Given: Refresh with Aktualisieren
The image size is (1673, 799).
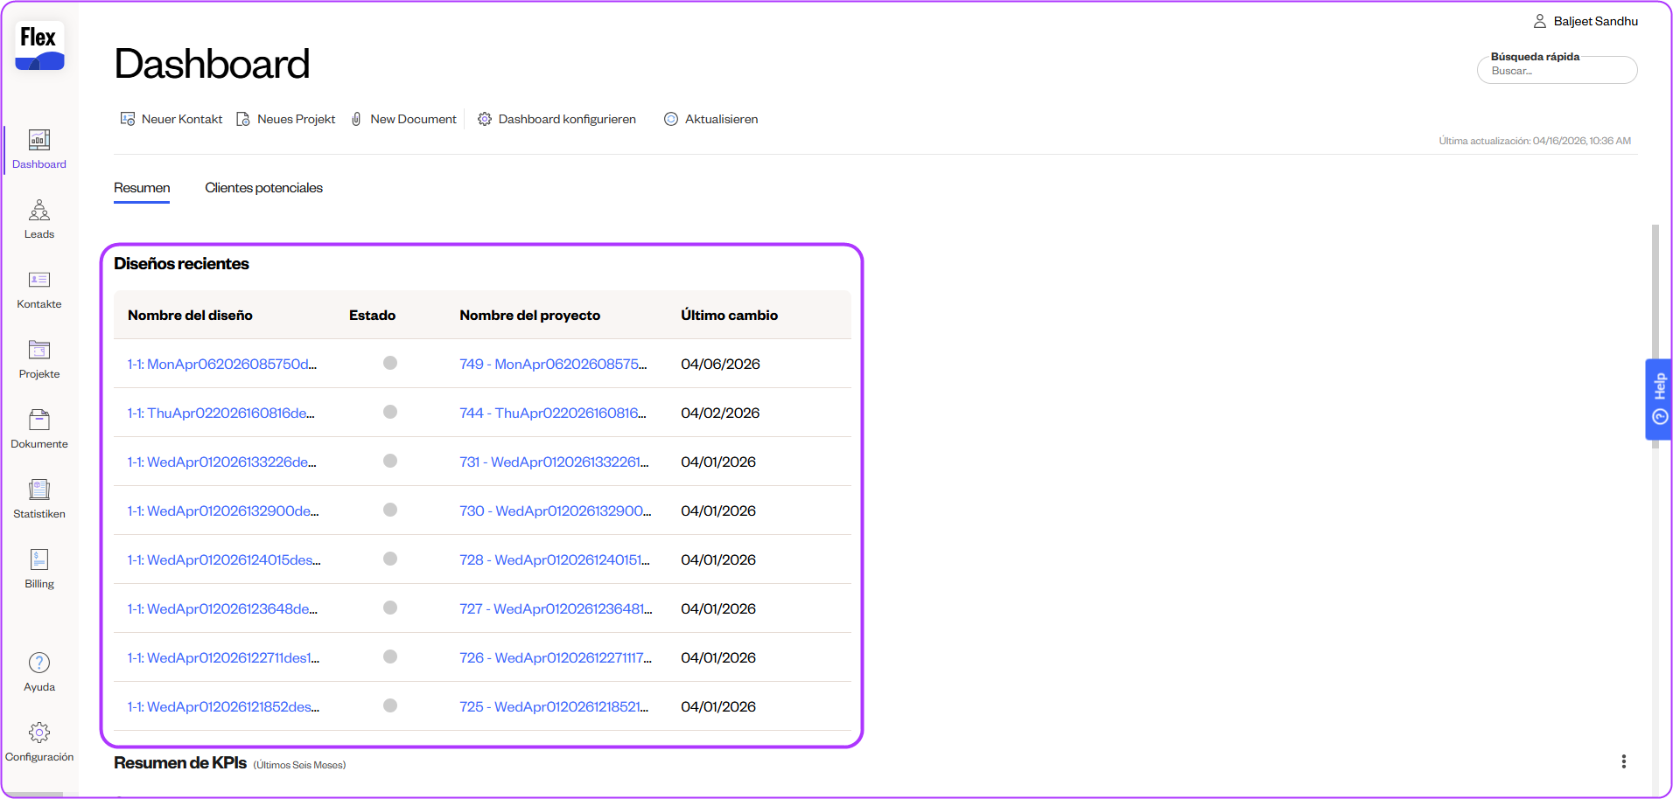Looking at the screenshot, I should coord(710,119).
